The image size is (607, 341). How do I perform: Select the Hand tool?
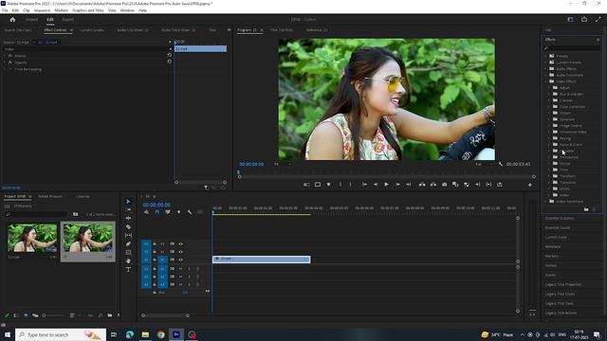click(x=128, y=261)
